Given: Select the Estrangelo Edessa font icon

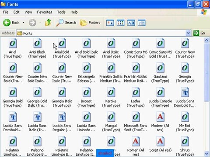Looking at the screenshot, I should click(87, 68).
